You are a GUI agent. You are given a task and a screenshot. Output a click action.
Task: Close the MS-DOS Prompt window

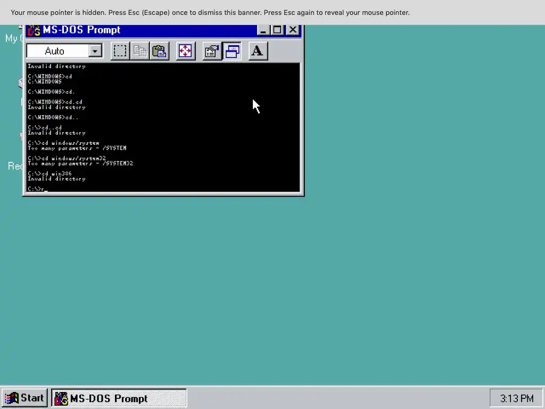point(293,30)
